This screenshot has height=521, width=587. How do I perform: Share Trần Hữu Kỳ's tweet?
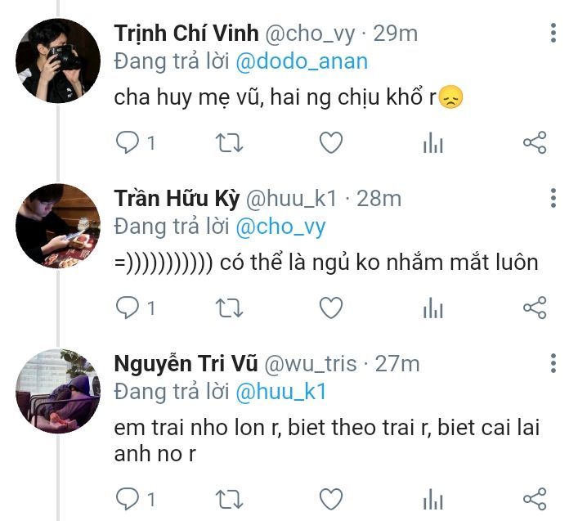pyautogui.click(x=534, y=308)
